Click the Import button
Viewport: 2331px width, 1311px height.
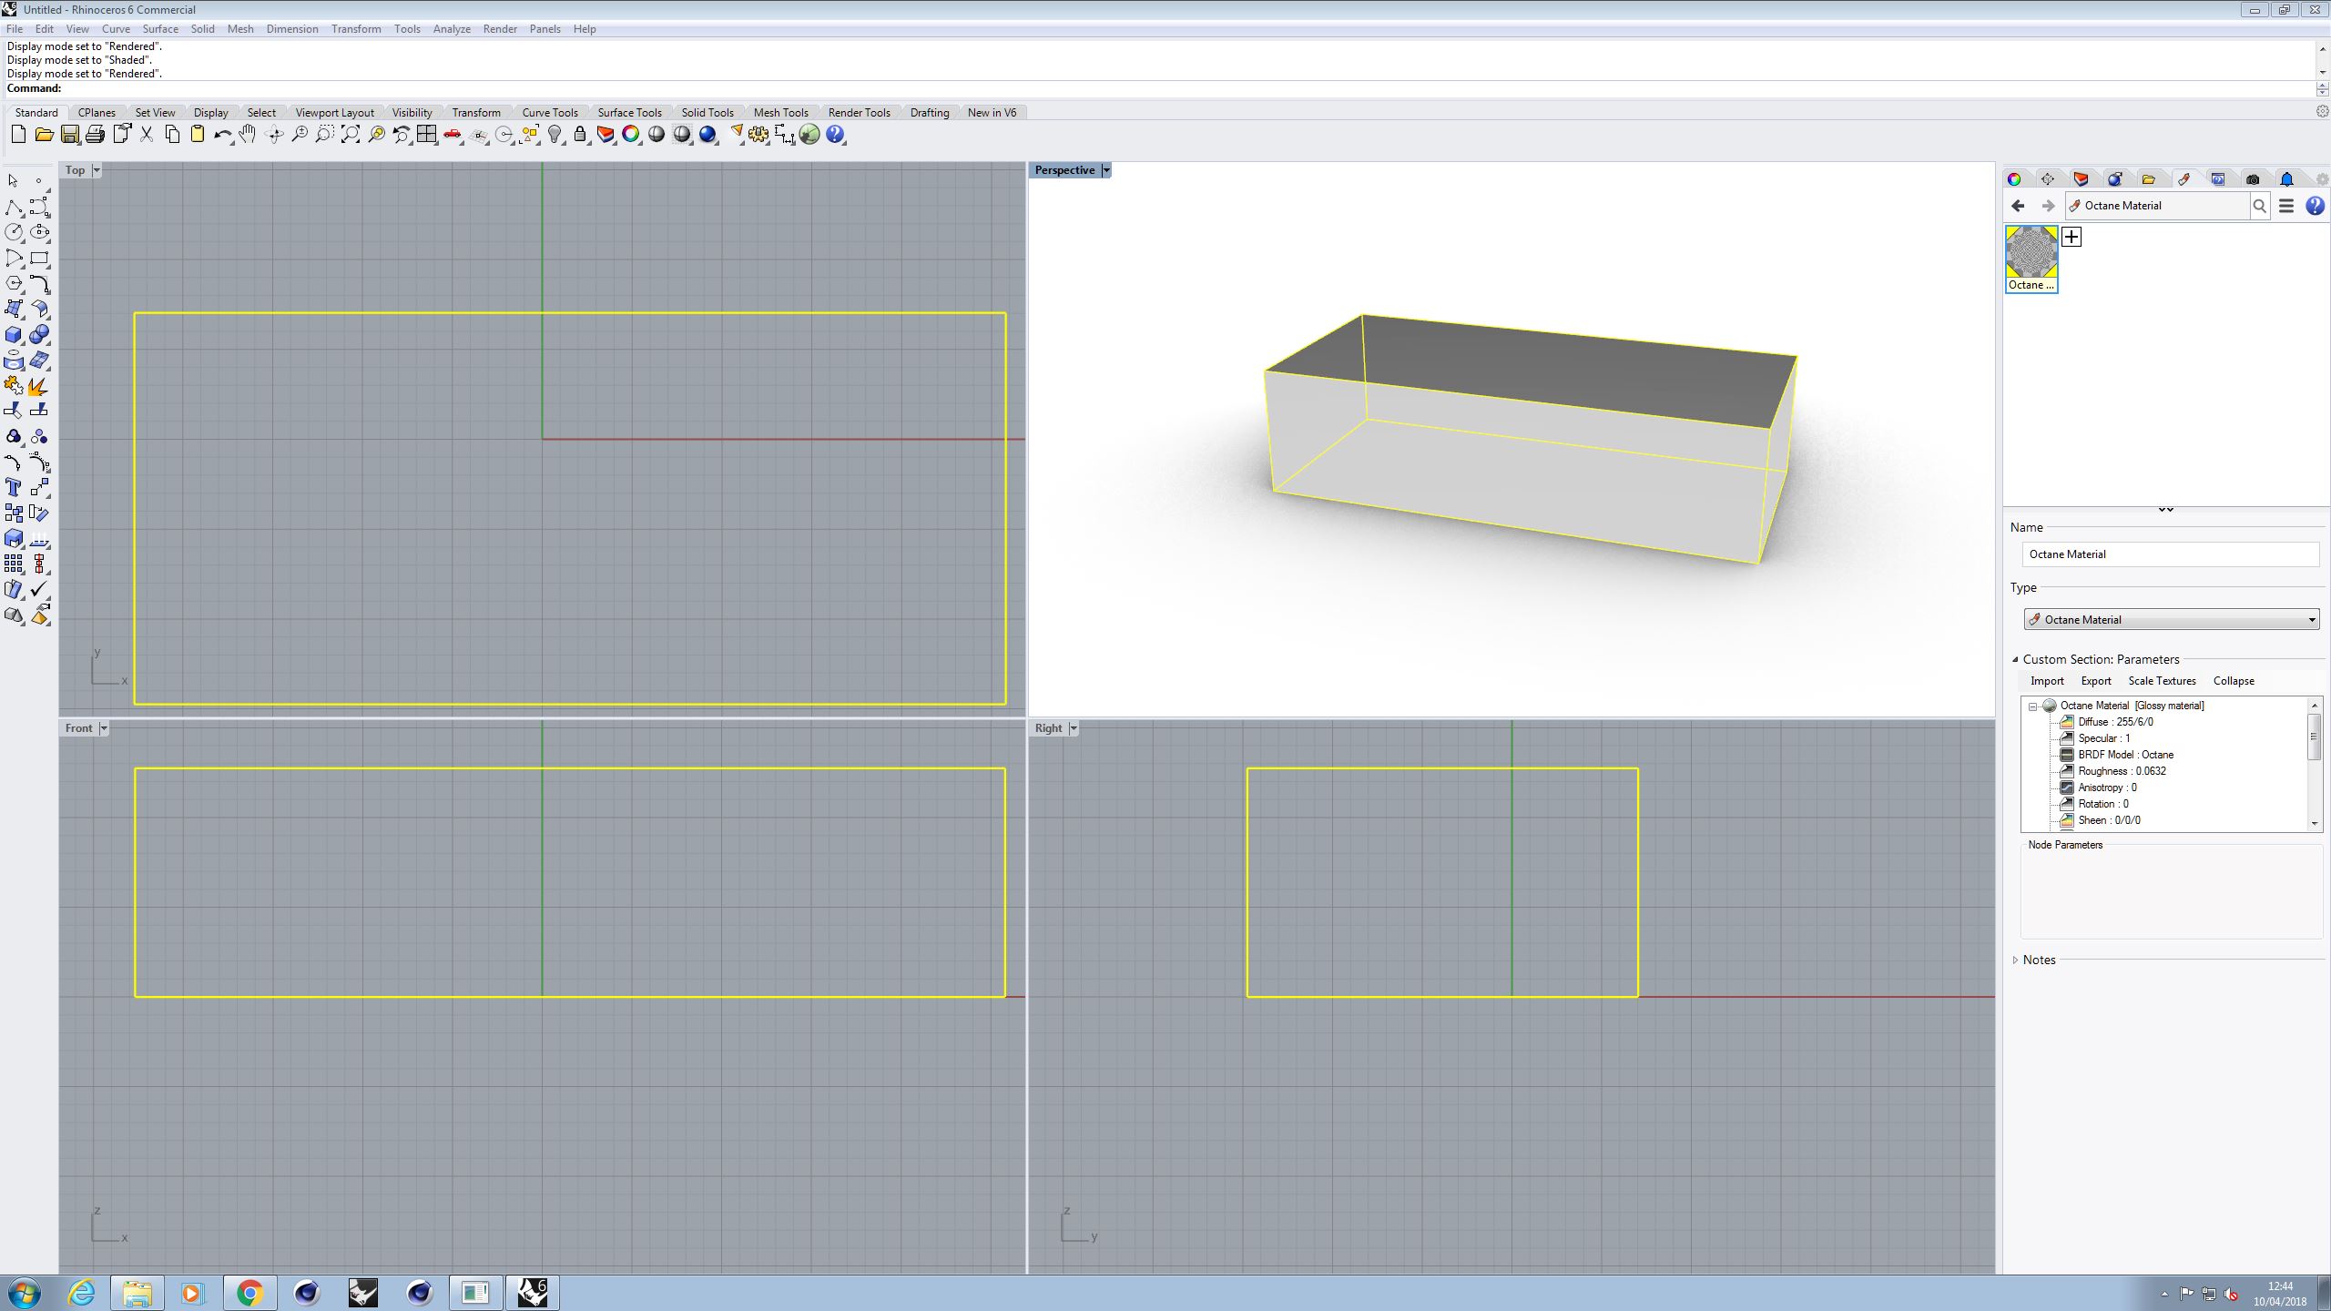[2047, 681]
